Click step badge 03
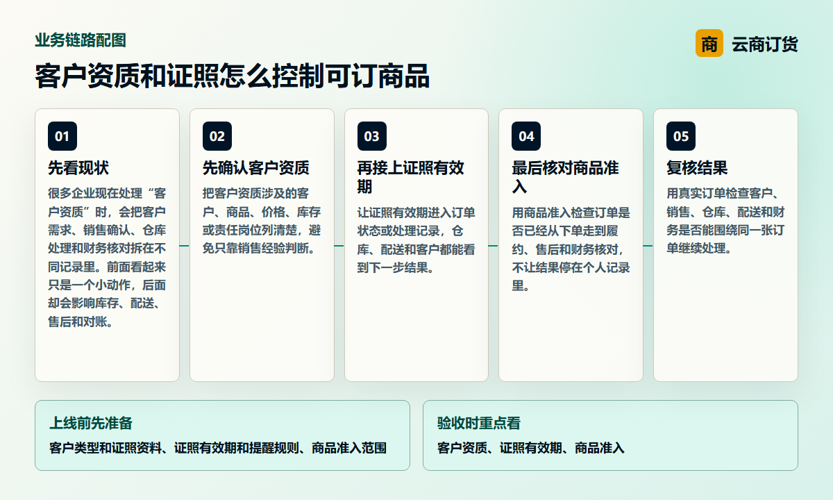833x500 pixels. click(x=372, y=136)
